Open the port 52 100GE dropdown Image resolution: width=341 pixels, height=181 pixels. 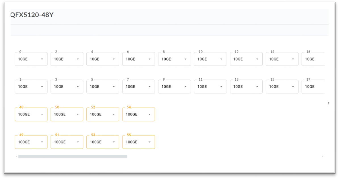pos(103,114)
